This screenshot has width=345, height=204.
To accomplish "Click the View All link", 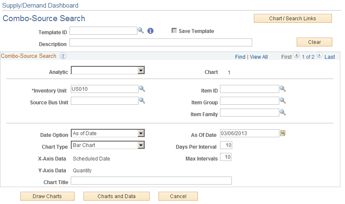I will [259, 57].
